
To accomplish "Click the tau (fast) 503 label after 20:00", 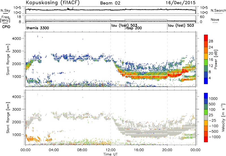I will click(x=181, y=26).
